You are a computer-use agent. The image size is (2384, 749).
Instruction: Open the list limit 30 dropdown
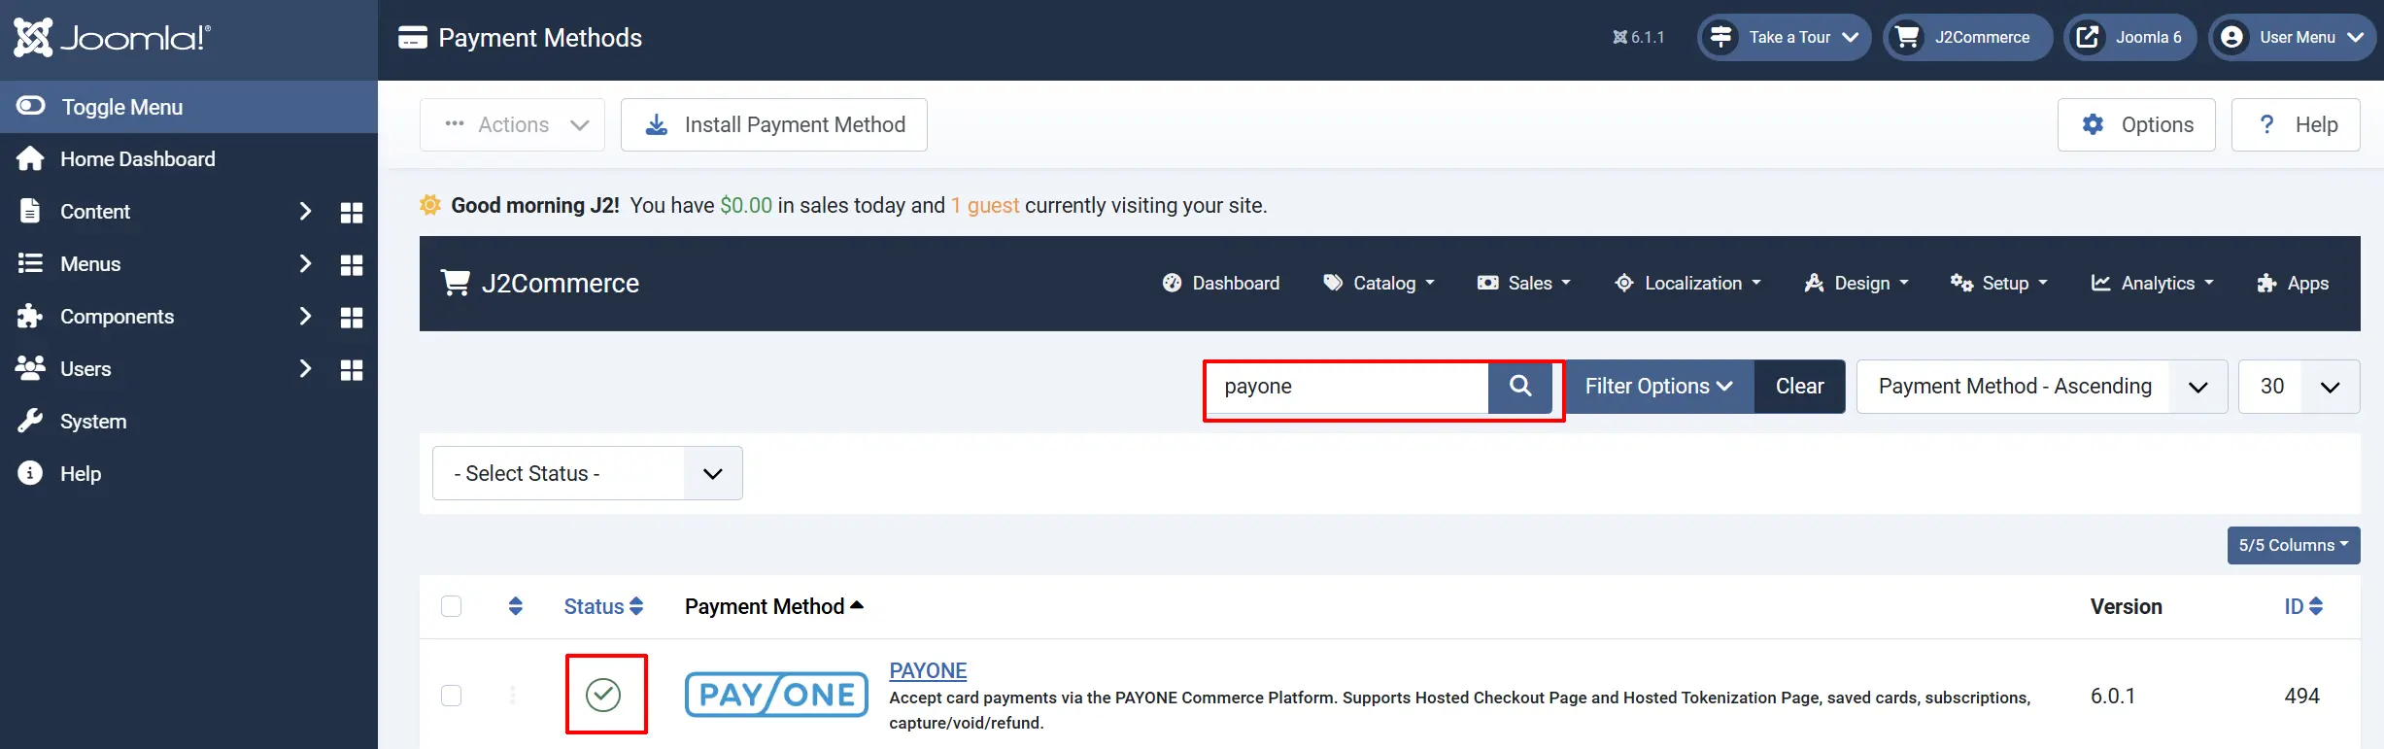2299,387
